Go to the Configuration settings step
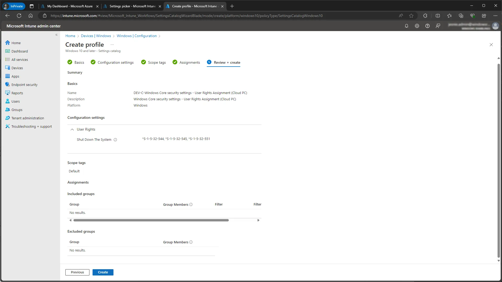This screenshot has height=282, width=502. click(112, 62)
